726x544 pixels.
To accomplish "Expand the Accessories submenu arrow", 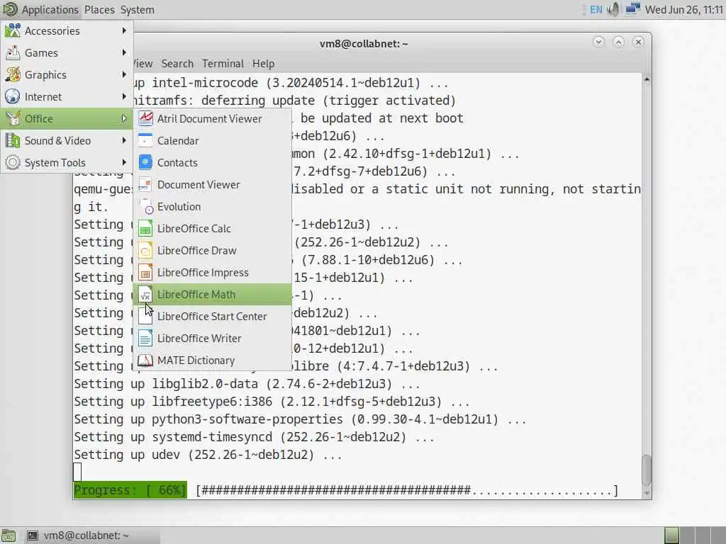I will [x=124, y=30].
